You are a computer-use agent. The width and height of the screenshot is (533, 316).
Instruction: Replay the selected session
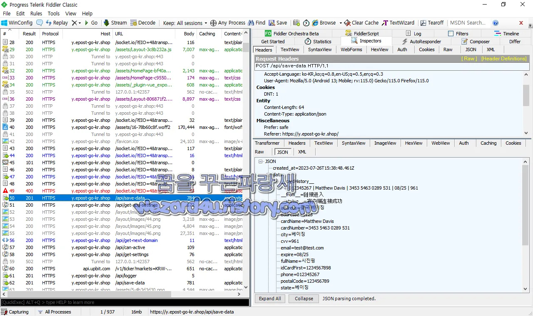(57, 23)
